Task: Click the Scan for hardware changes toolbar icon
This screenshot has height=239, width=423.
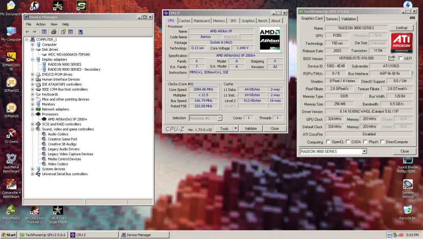Action: 80,32
